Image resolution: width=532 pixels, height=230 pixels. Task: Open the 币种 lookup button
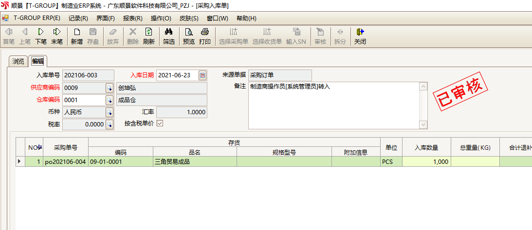(110, 112)
